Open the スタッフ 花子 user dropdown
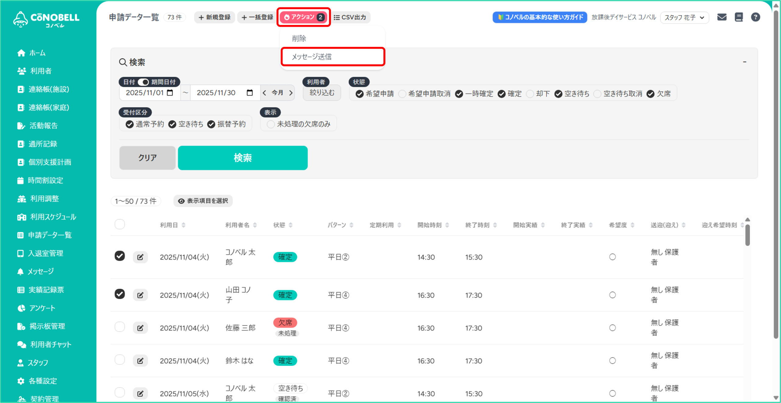 pos(684,17)
